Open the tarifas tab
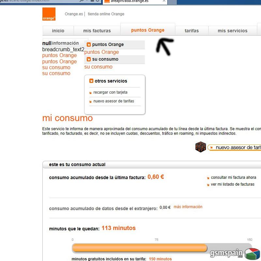 (192, 31)
